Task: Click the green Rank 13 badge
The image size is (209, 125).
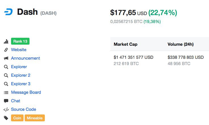Action: click(20, 41)
